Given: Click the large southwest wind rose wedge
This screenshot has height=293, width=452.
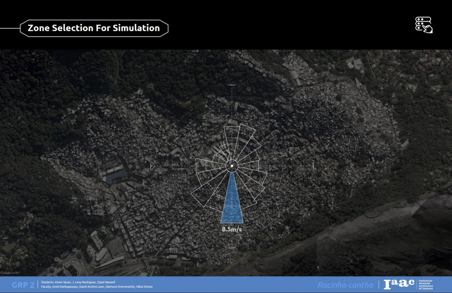Looking at the screenshot, I should [x=207, y=190].
